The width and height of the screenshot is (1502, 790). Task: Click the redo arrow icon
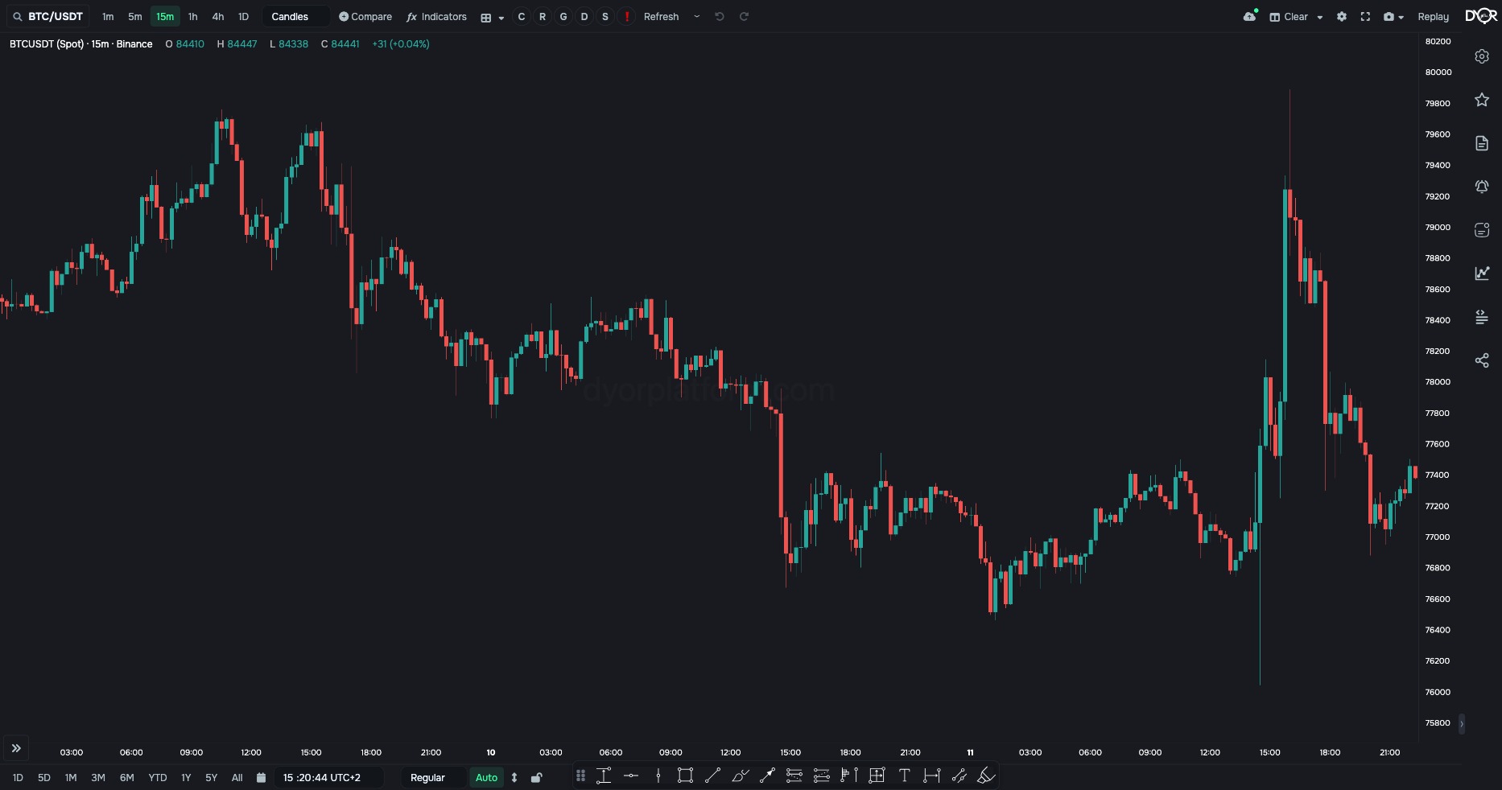point(745,16)
